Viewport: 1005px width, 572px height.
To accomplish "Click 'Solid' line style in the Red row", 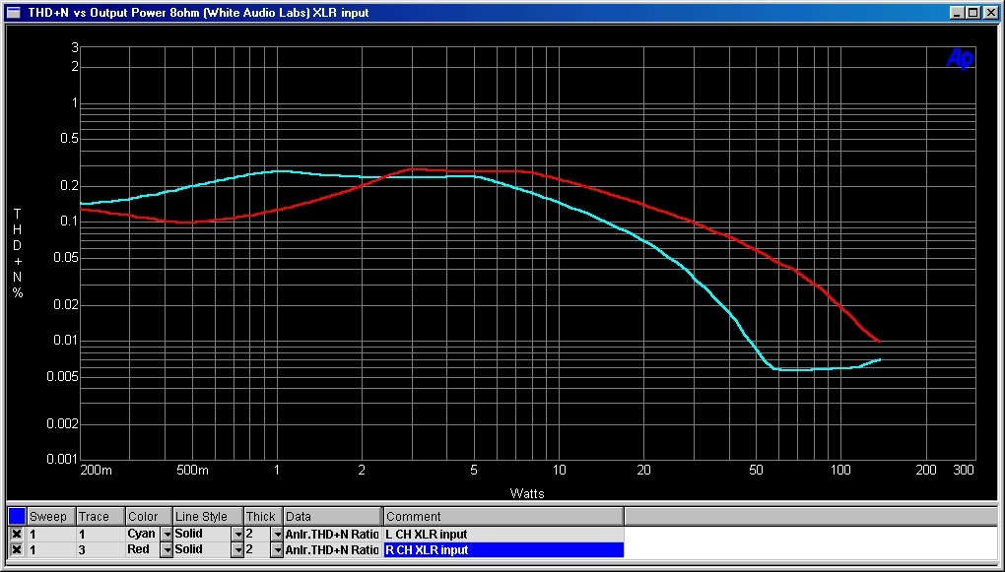I will 203,549.
